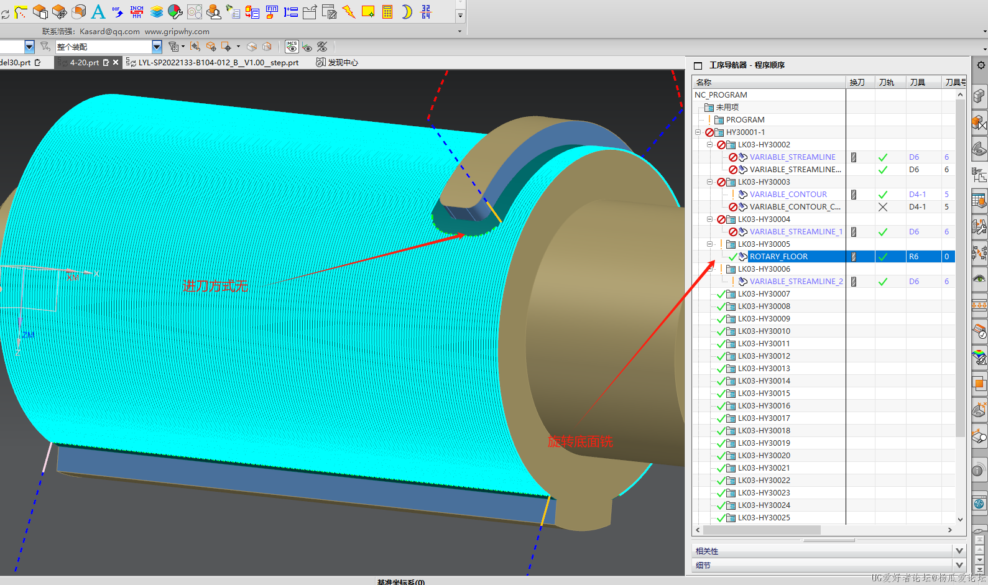The width and height of the screenshot is (988, 585).
Task: Click the window with pencil edit icon
Action: click(330, 12)
